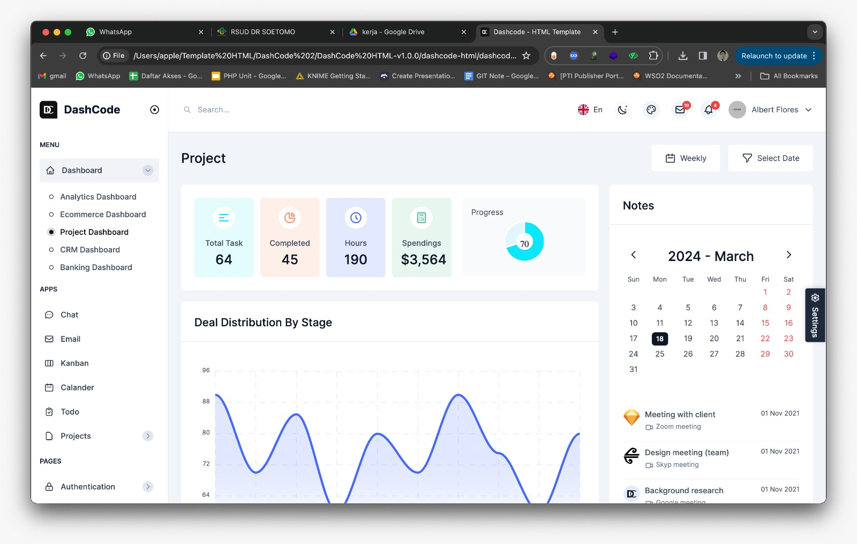This screenshot has width=857, height=544.
Task: Open Ecommerce Dashboard menu item
Action: coord(103,214)
